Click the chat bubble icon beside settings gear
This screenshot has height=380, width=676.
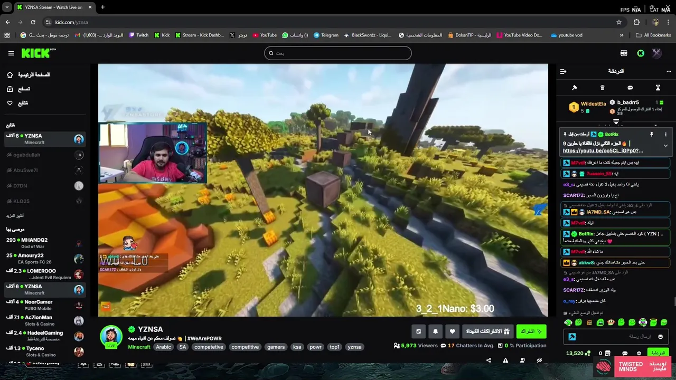coord(625,354)
